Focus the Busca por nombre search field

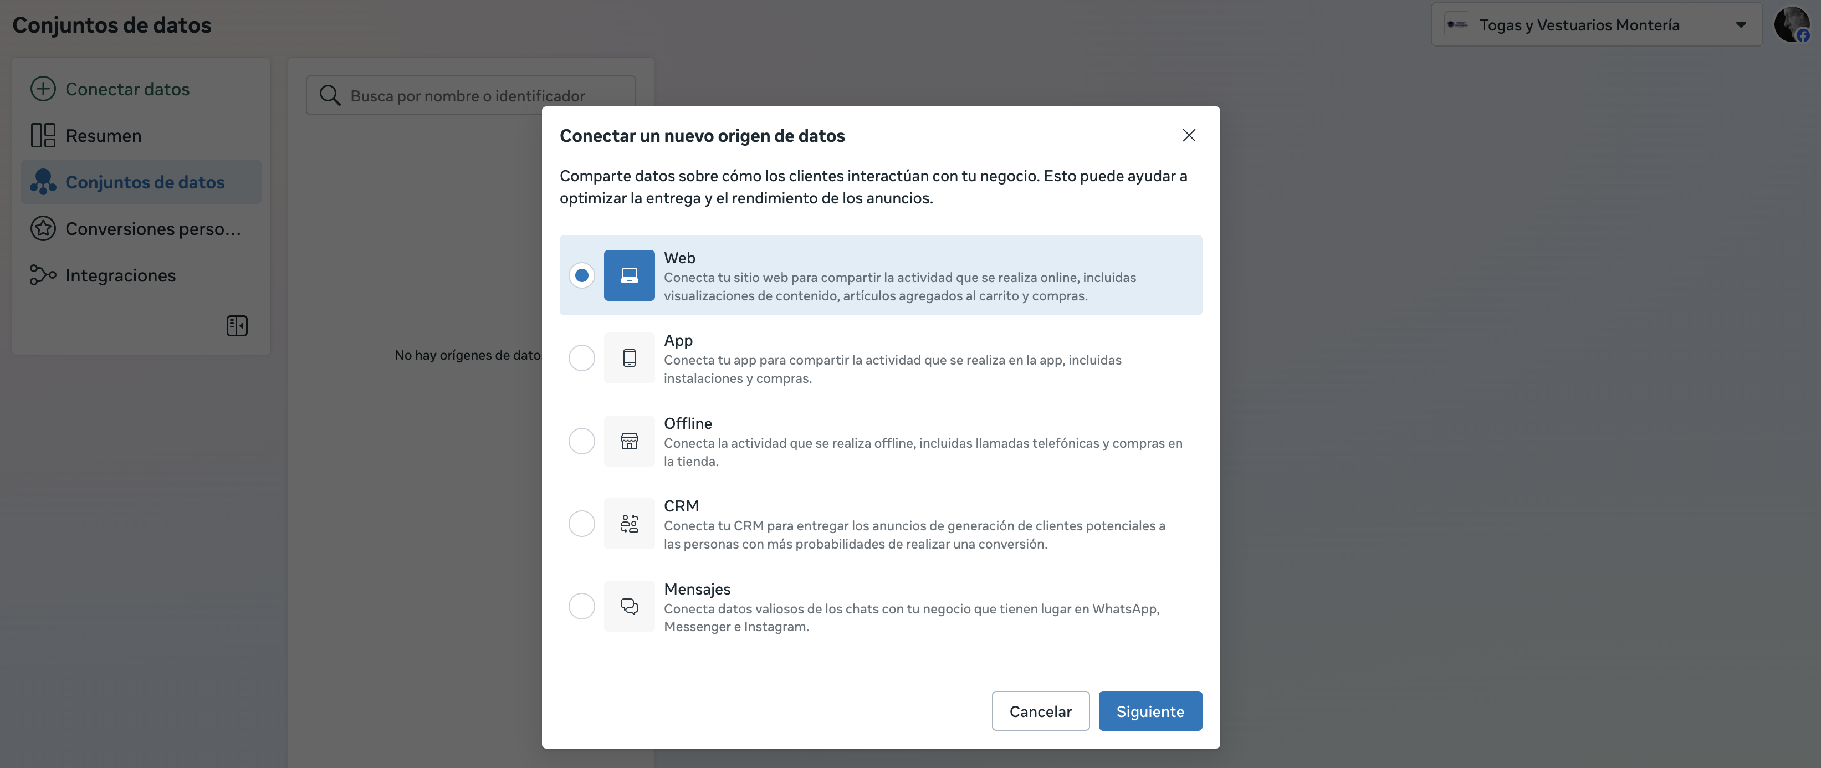tap(471, 95)
